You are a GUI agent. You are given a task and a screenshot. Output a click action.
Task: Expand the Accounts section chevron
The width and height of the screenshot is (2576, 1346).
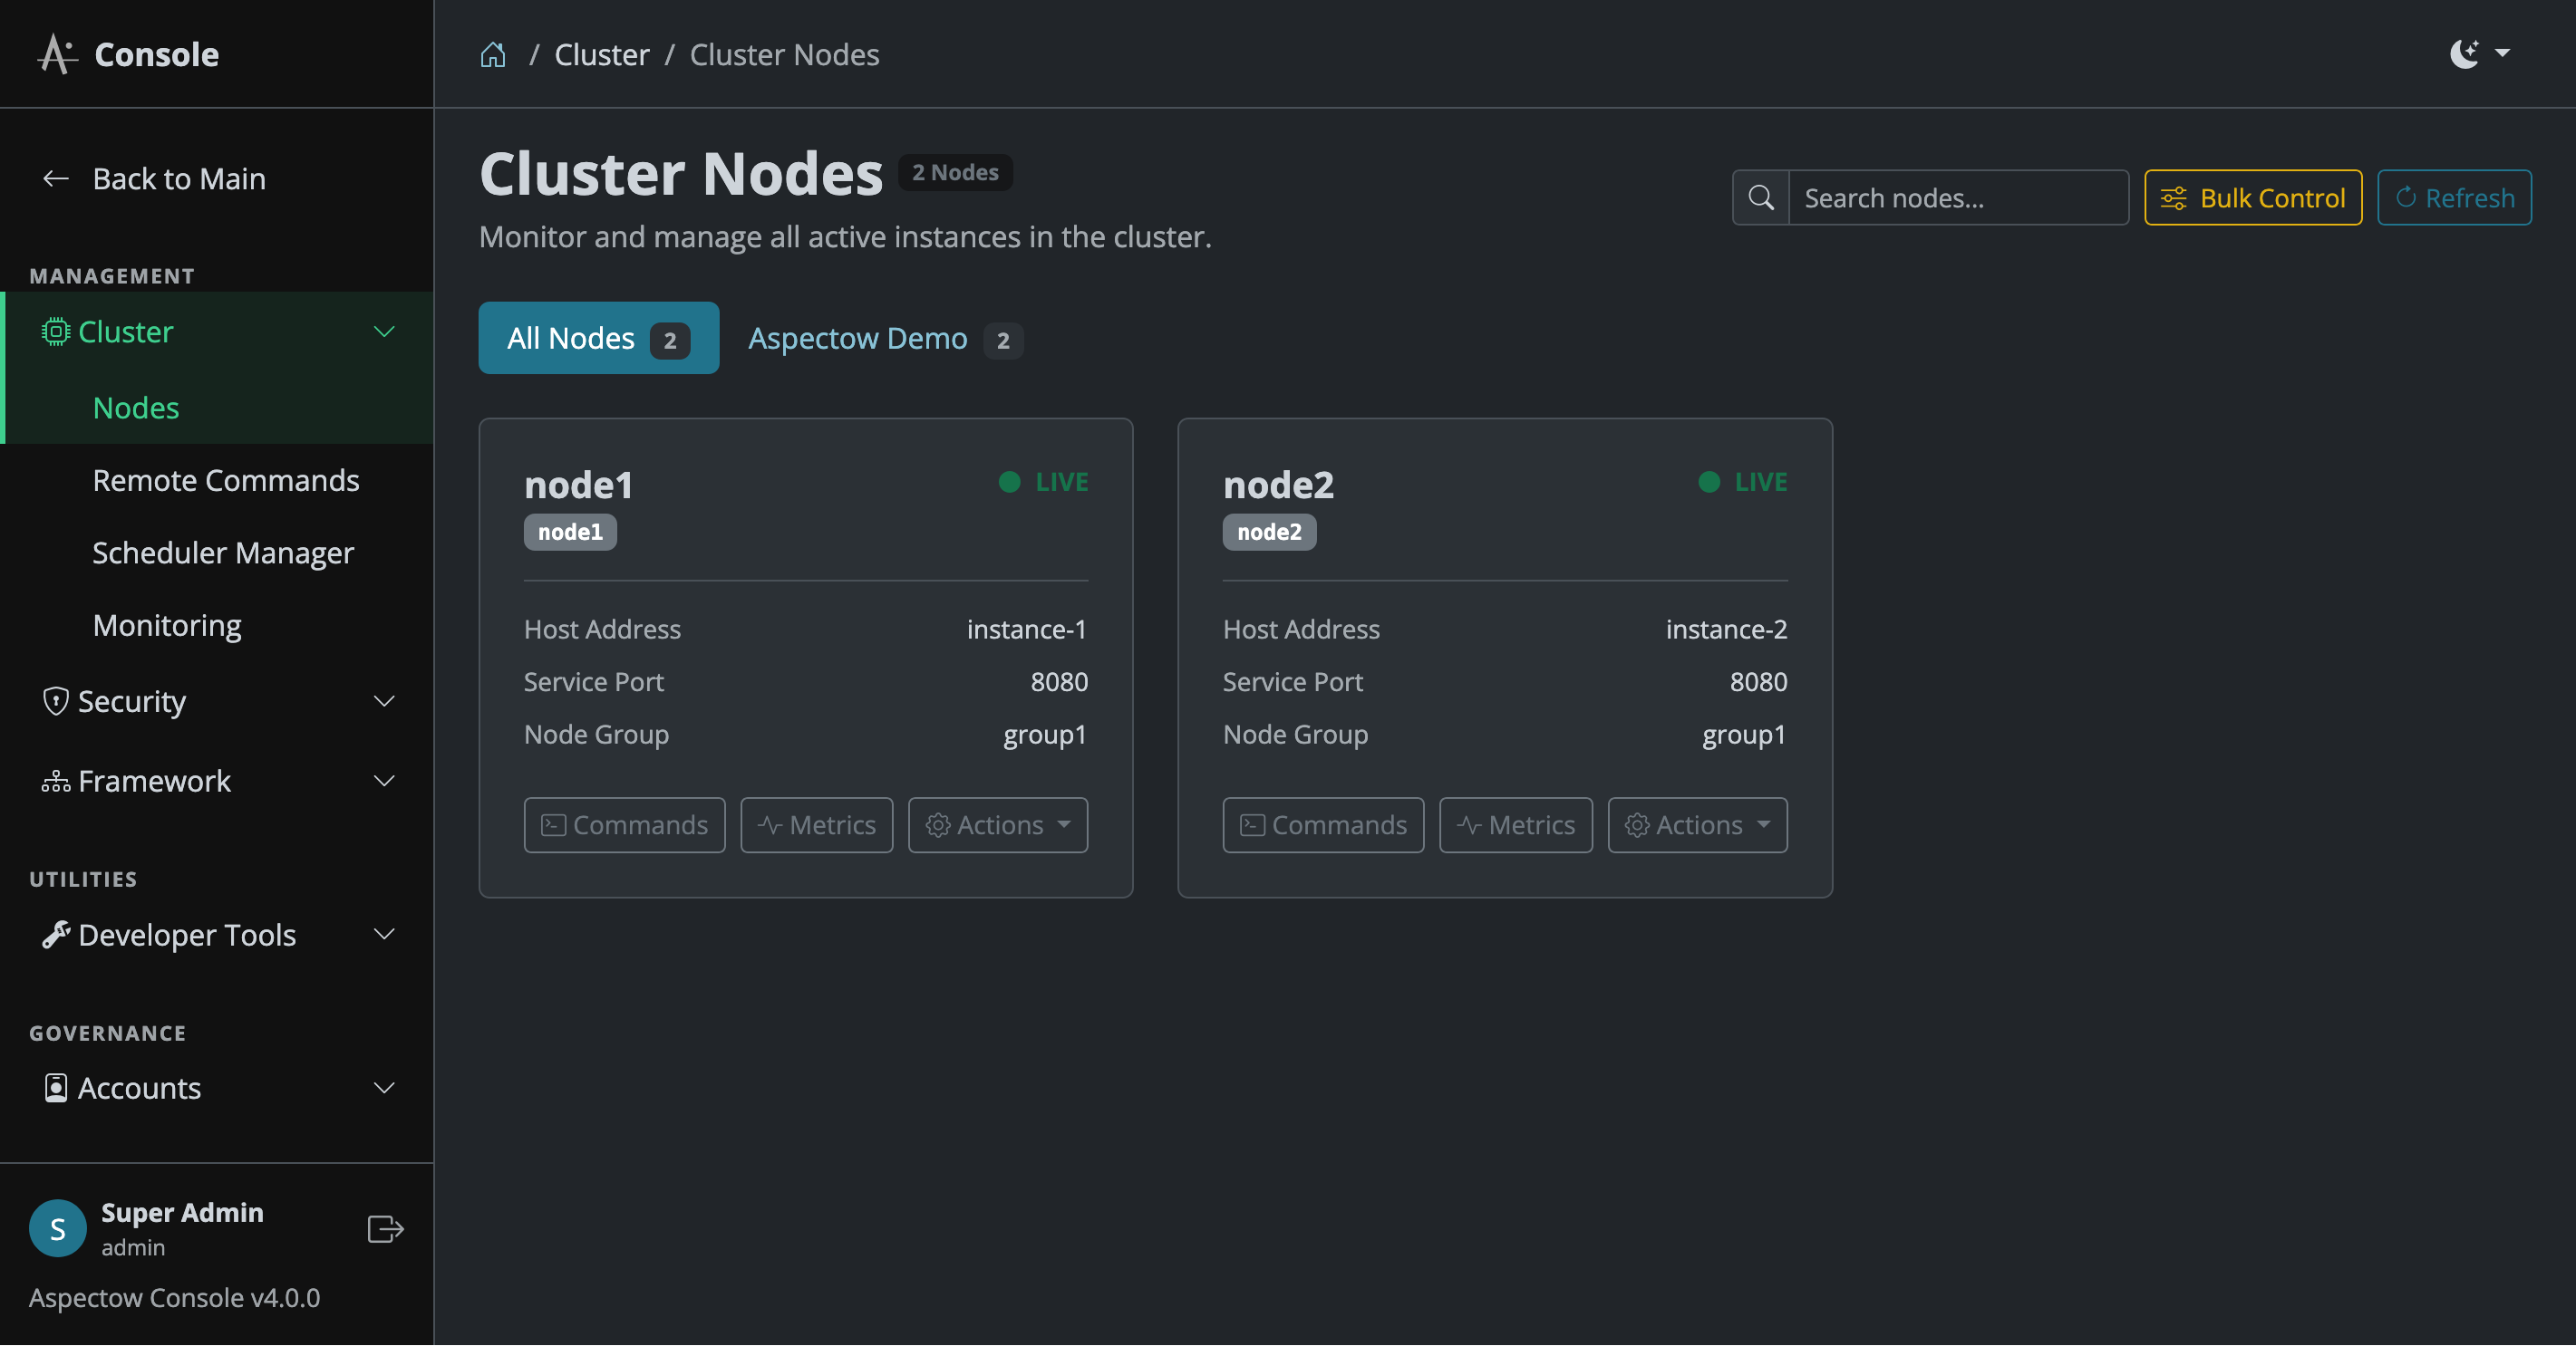[x=384, y=1088]
